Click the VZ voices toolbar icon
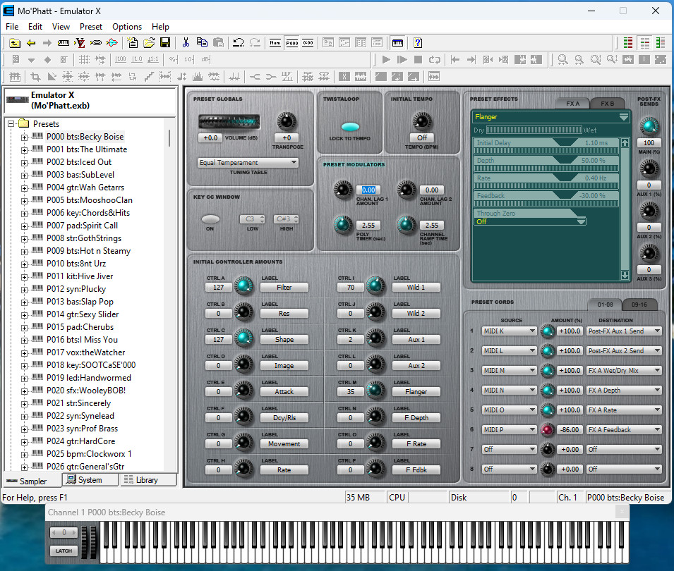The width and height of the screenshot is (674, 571). coord(80,43)
